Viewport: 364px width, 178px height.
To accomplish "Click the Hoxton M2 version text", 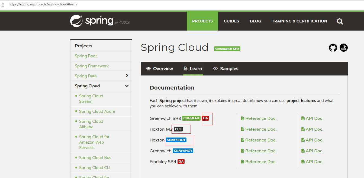I will click(161, 129).
